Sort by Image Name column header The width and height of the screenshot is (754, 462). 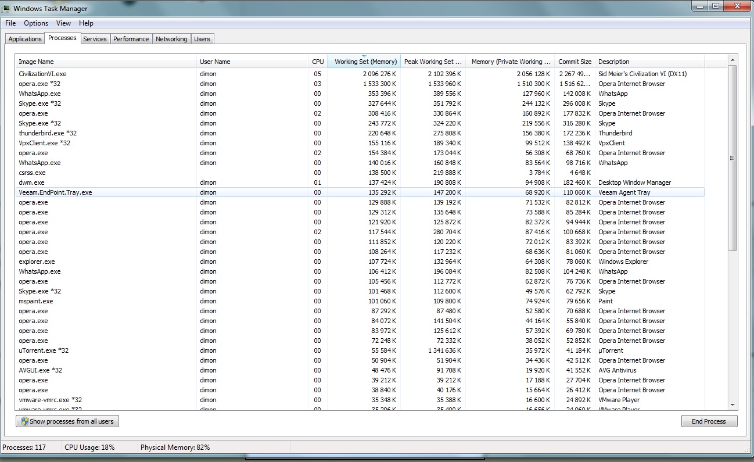[x=106, y=62]
